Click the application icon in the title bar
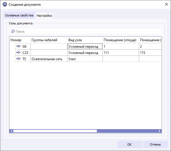This screenshot has width=171, height=151. coord(5,5)
